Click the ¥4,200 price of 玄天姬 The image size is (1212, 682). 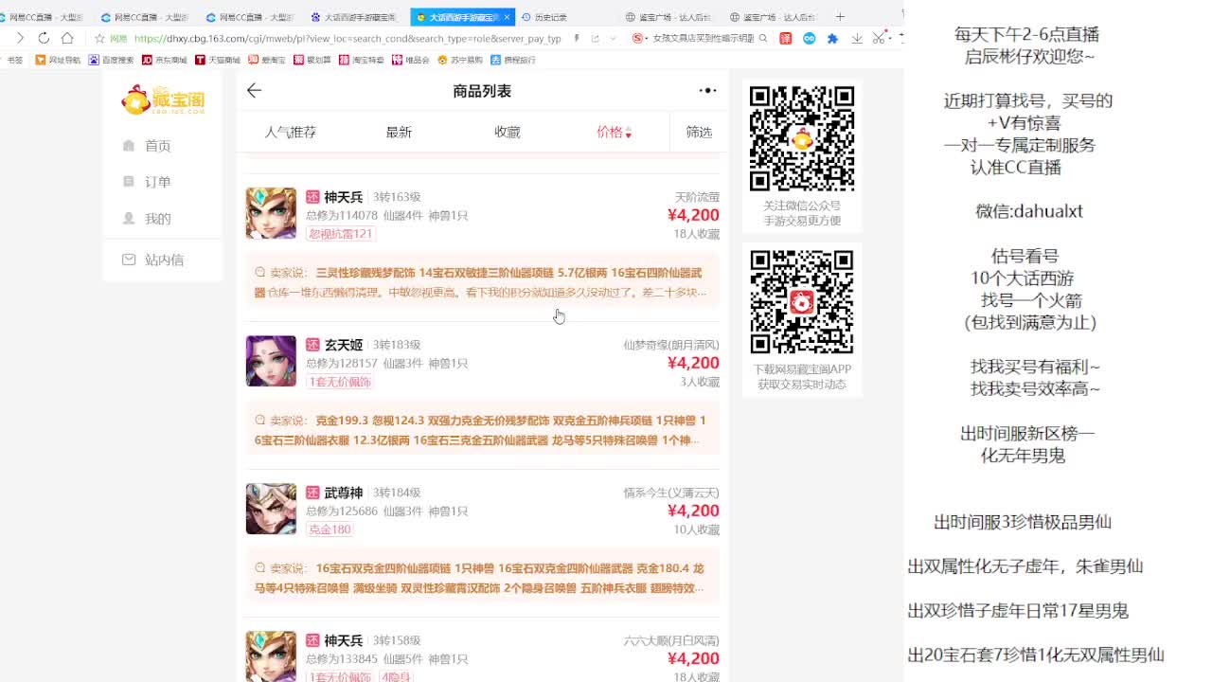pos(693,363)
